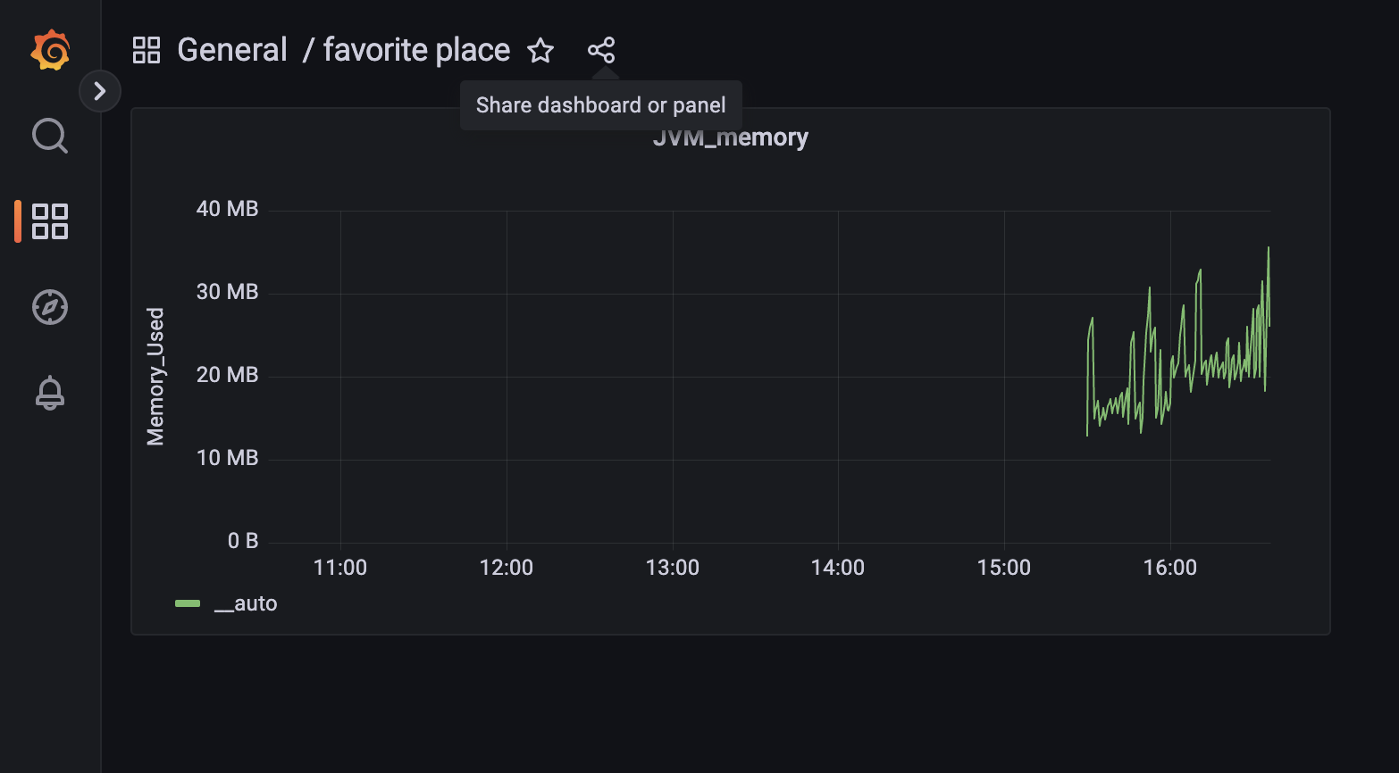Toggle visibility of the JVM_memory series
Screen dimensions: 1399x773
point(247,603)
